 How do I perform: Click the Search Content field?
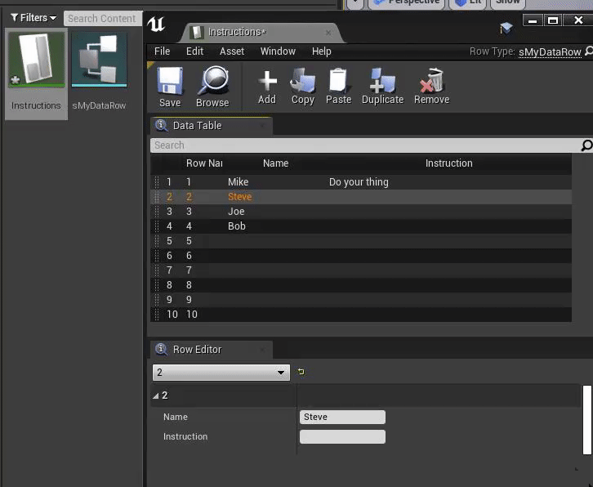pos(102,18)
